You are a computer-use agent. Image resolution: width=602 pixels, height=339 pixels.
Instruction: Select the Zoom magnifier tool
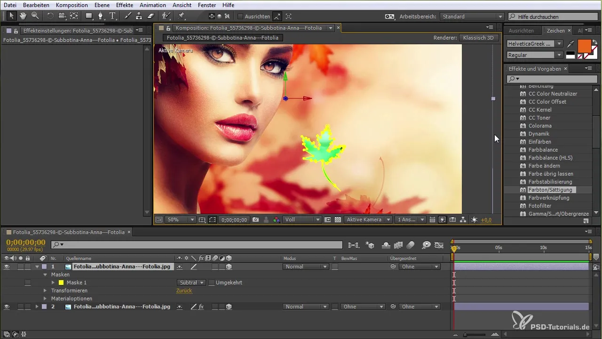(35, 16)
